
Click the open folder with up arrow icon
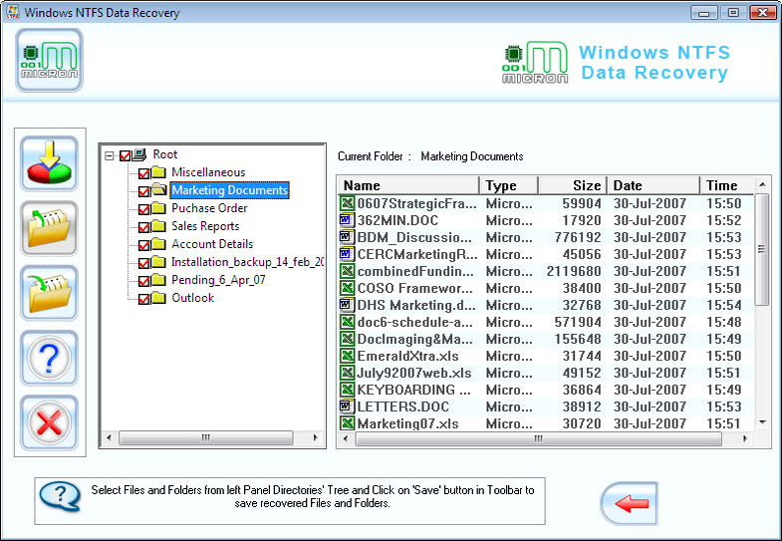[x=50, y=228]
